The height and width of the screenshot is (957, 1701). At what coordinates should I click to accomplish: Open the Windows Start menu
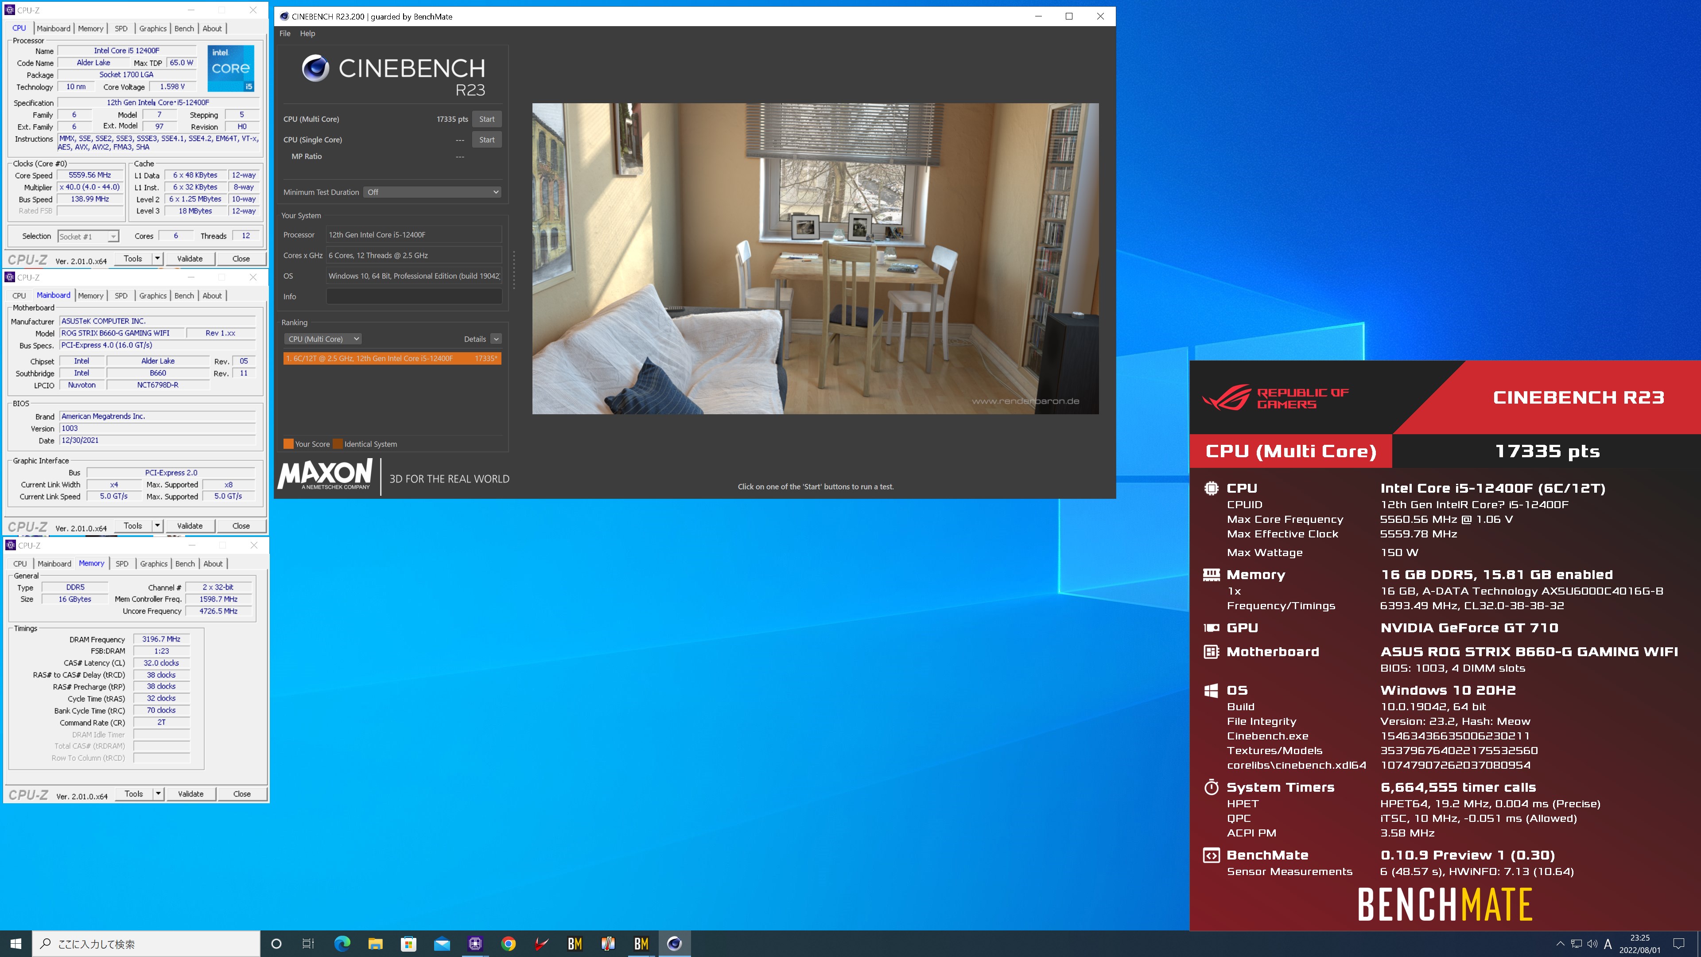(x=16, y=944)
